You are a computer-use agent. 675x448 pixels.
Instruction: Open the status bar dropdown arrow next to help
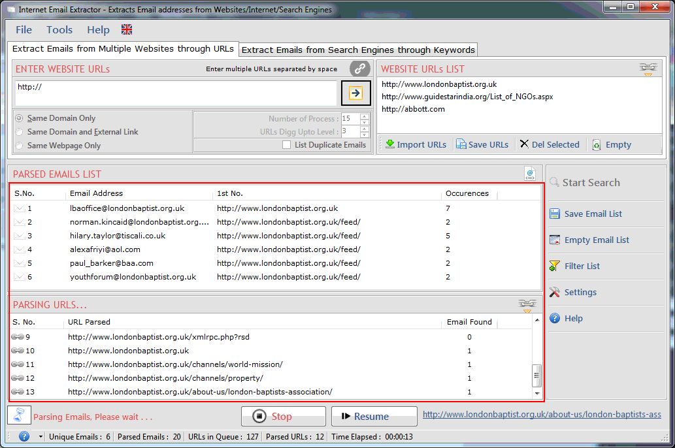(x=41, y=437)
